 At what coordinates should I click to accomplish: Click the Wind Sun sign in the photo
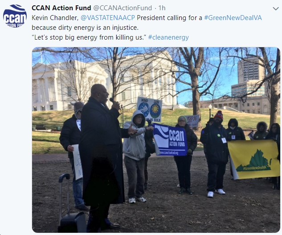(x=149, y=109)
